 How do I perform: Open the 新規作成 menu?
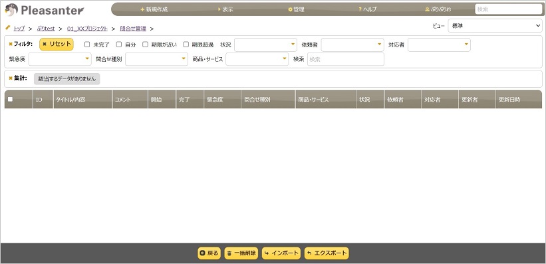(x=154, y=9)
